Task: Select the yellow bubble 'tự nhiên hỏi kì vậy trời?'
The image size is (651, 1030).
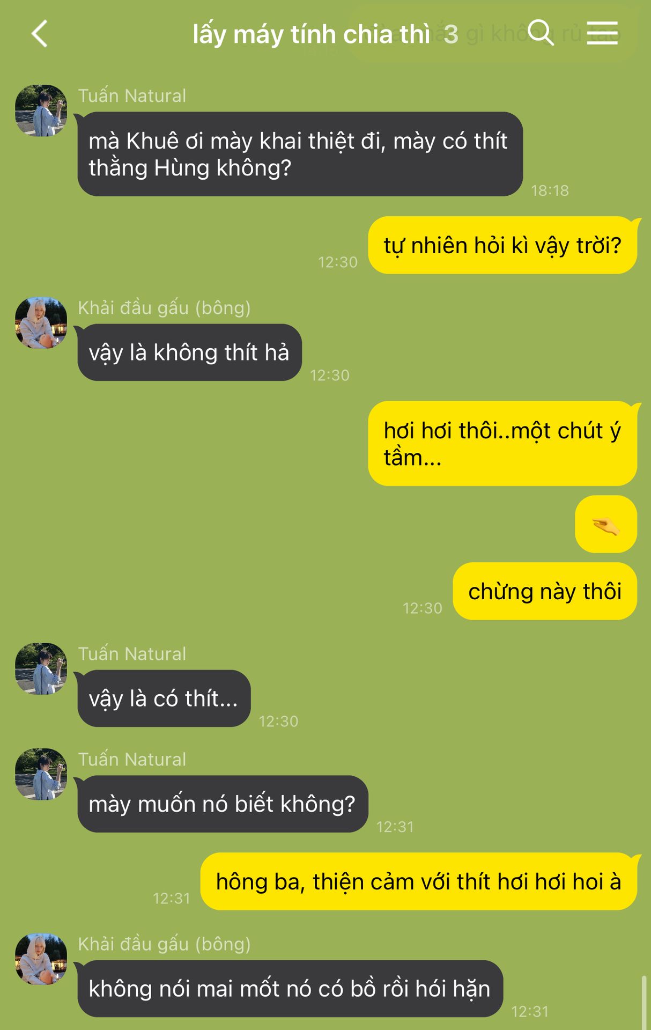Action: point(503,245)
